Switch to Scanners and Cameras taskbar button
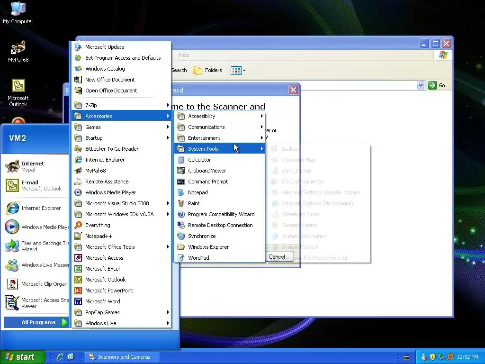 pos(122,357)
